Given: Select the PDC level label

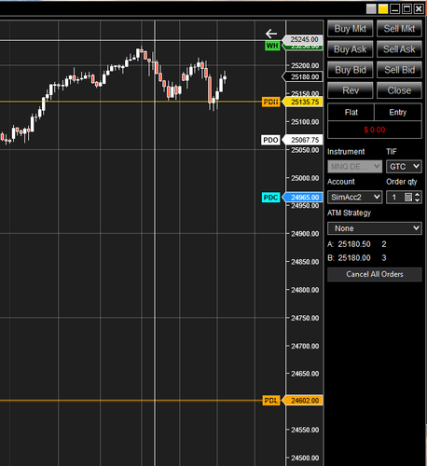Looking at the screenshot, I should (270, 198).
